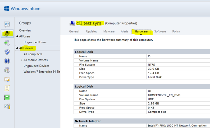The height and width of the screenshot is (128, 210).
Task: Click the GRMCENXVOL_EN_DVD volume name
Action: point(164,95)
